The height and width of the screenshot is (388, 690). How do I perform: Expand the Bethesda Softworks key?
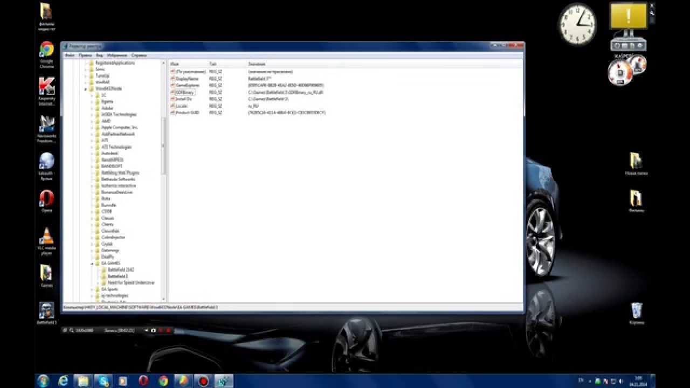[x=92, y=179]
